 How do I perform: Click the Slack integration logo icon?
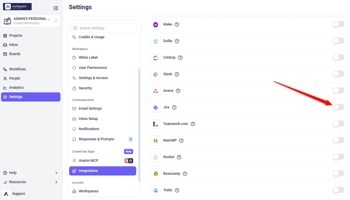(156, 74)
